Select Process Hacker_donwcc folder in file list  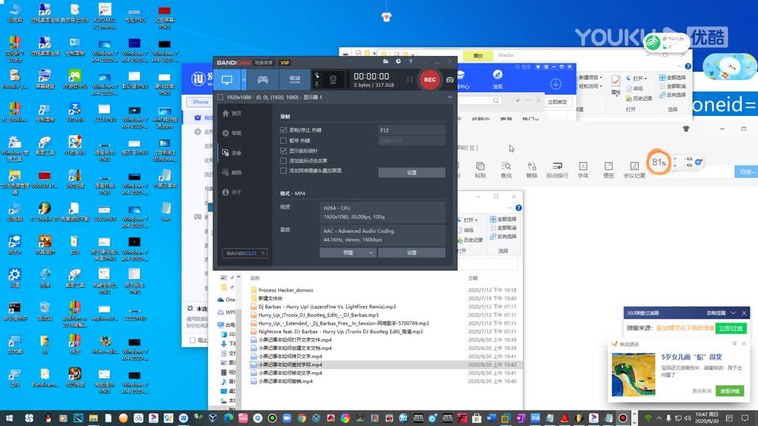(x=286, y=290)
